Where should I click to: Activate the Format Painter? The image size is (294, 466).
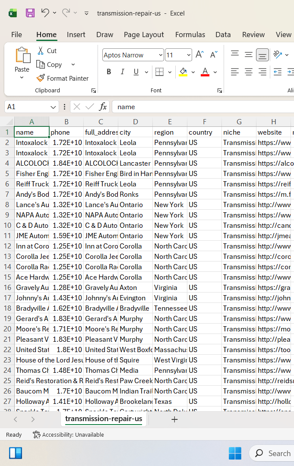(63, 78)
